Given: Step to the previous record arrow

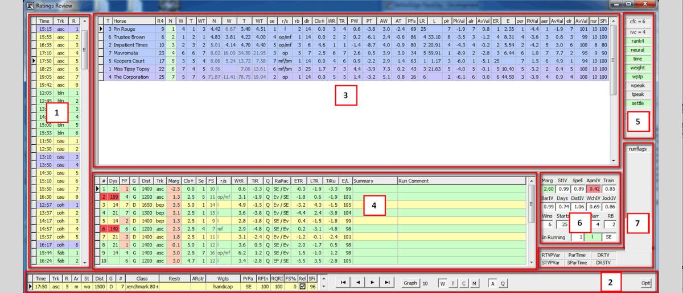Looking at the screenshot, I should 357,282.
